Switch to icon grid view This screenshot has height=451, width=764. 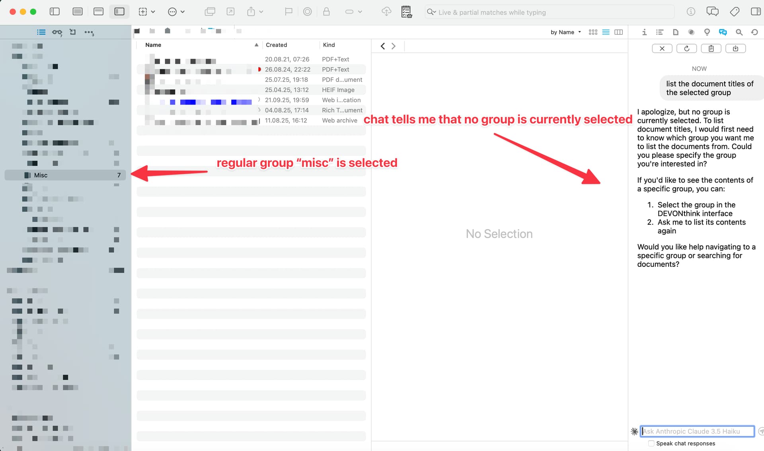[x=593, y=32]
